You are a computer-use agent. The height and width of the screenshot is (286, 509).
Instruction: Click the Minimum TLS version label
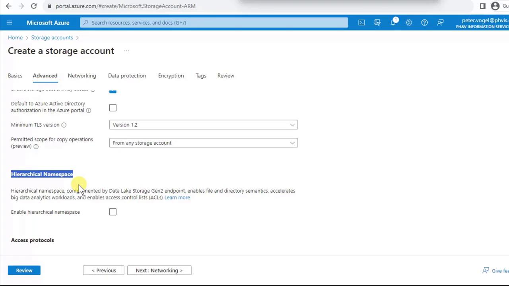[35, 125]
